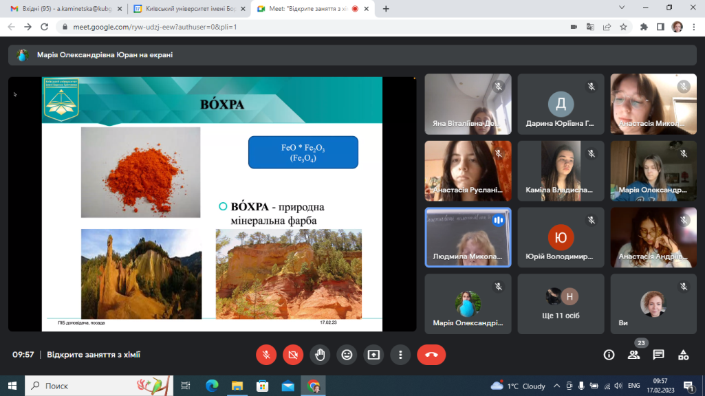Open the notification center icon
This screenshot has width=705, height=396.
[x=688, y=386]
